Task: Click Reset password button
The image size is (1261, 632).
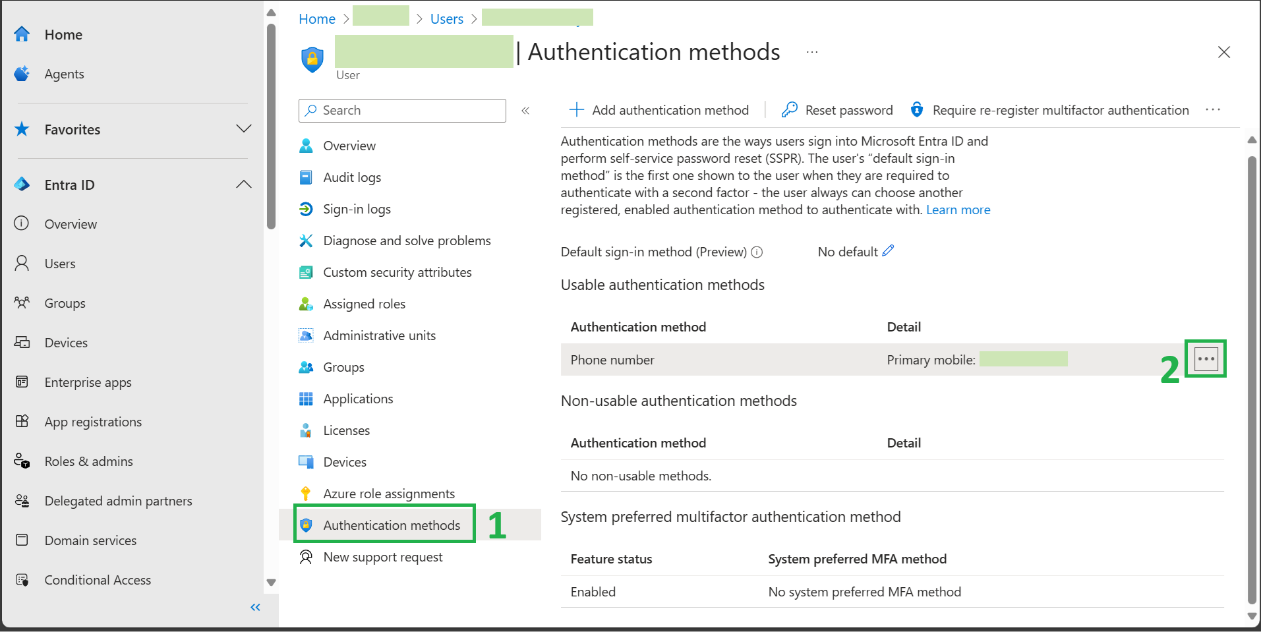Action: [837, 110]
